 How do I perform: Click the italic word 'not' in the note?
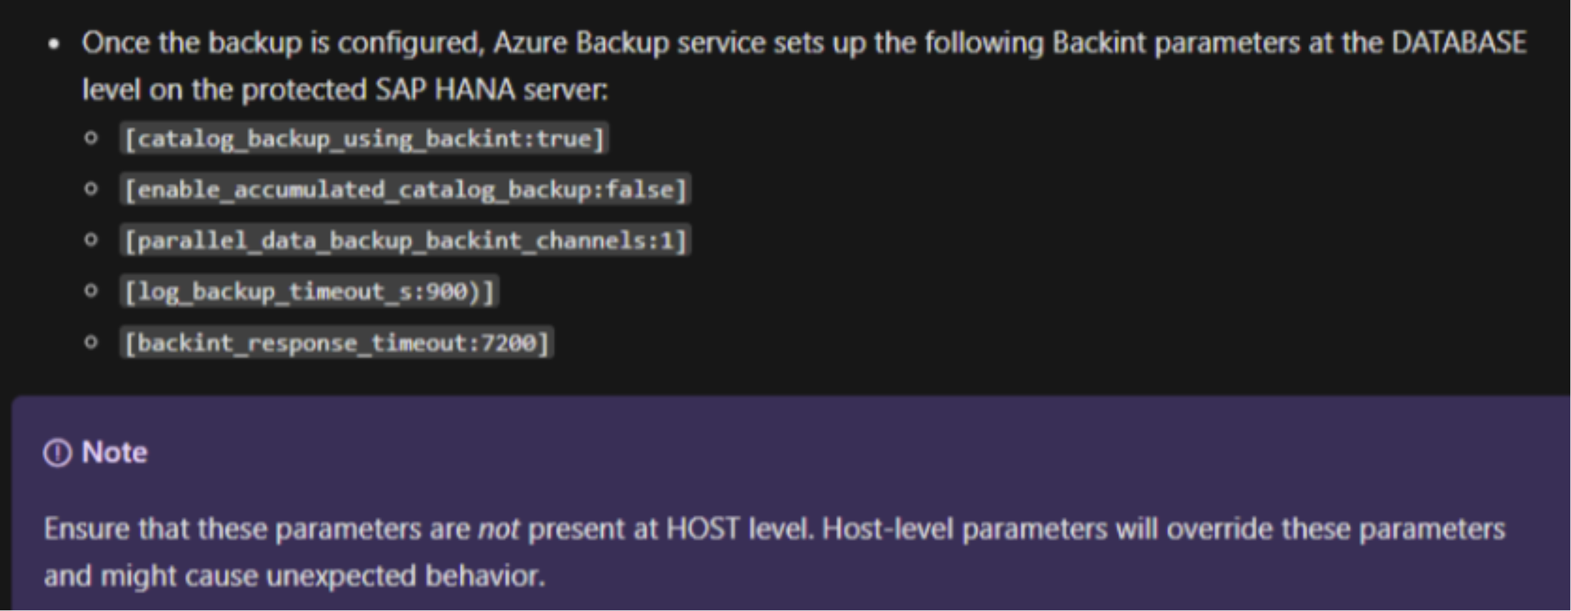[x=499, y=530]
